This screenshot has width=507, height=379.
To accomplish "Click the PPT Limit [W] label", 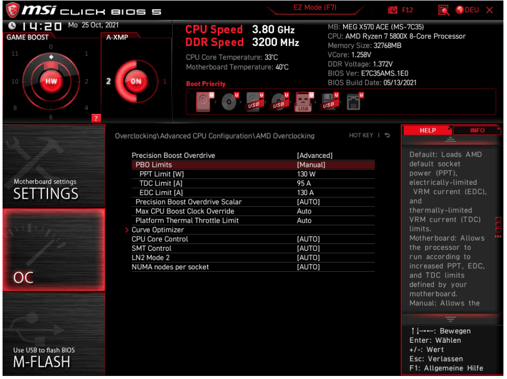I will [162, 174].
